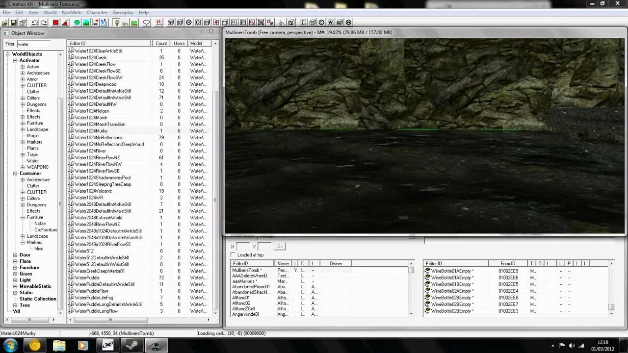Expand the MovableStatic category node

tap(15, 286)
